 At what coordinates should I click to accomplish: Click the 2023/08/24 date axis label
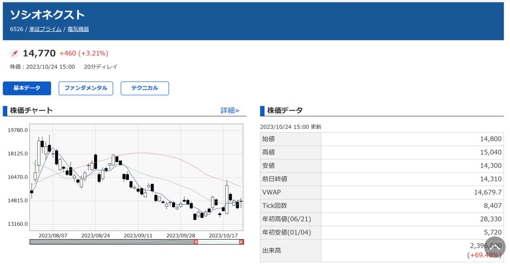pyautogui.click(x=96, y=235)
